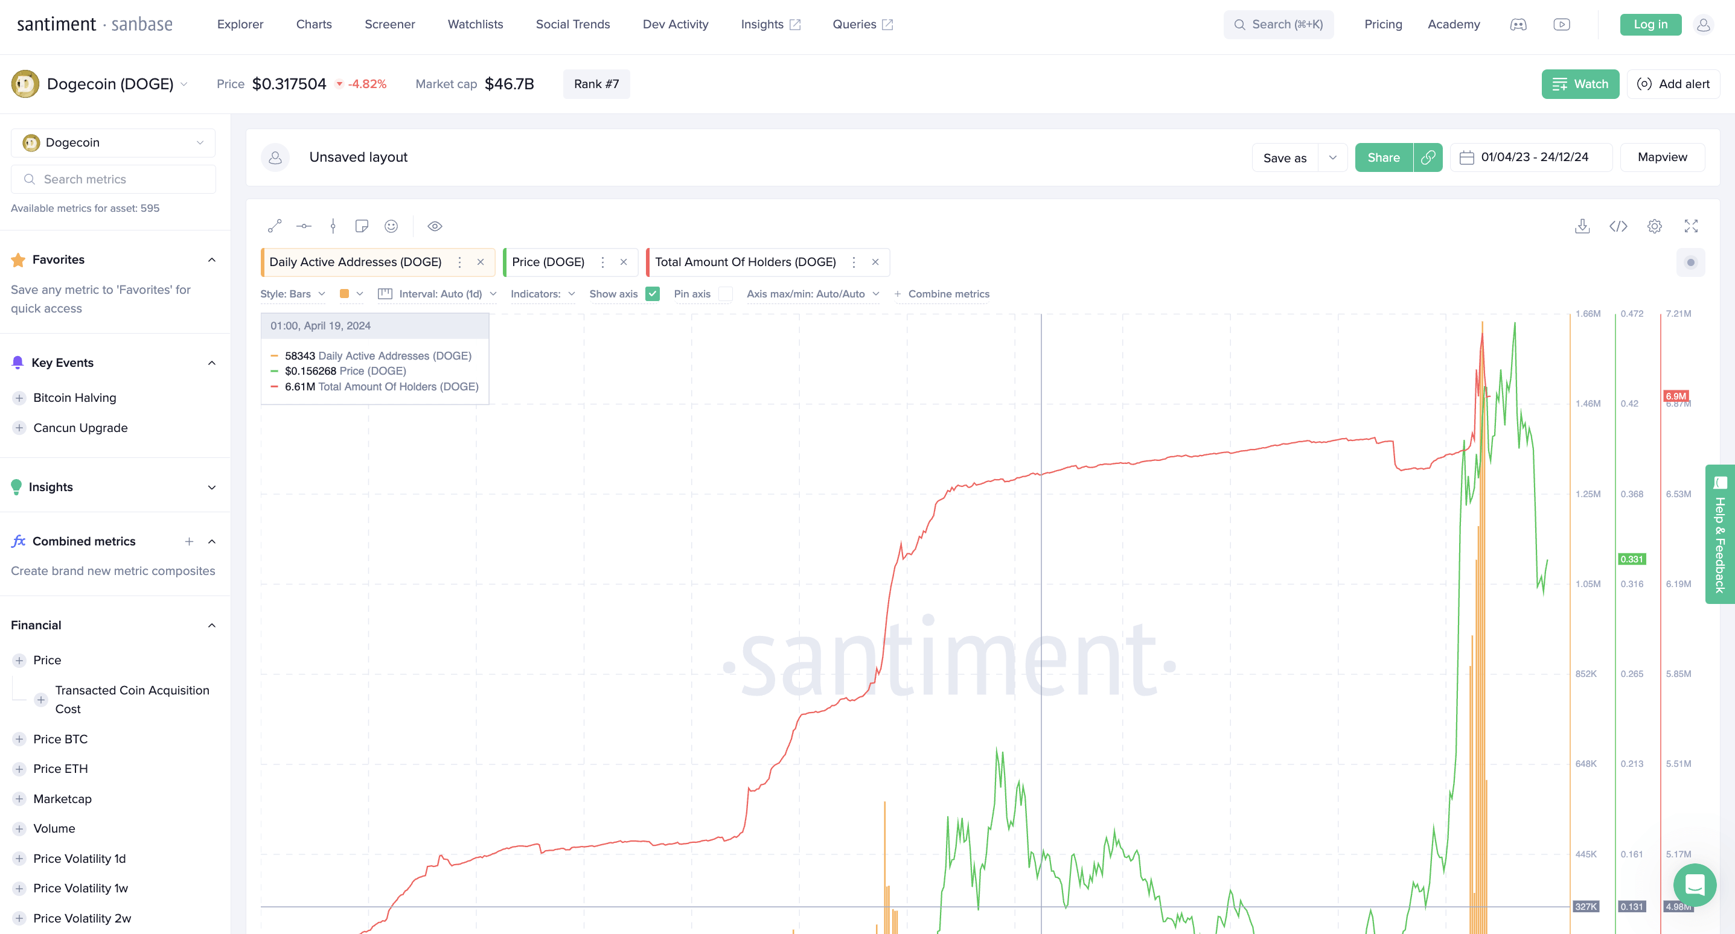Add Price Volatility 1d metric
This screenshot has height=934, width=1735.
[19, 859]
